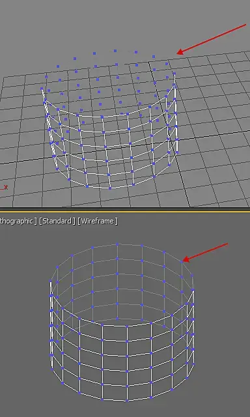
Task: Select thick white left border edge of lower cylinder
Action: point(51,324)
